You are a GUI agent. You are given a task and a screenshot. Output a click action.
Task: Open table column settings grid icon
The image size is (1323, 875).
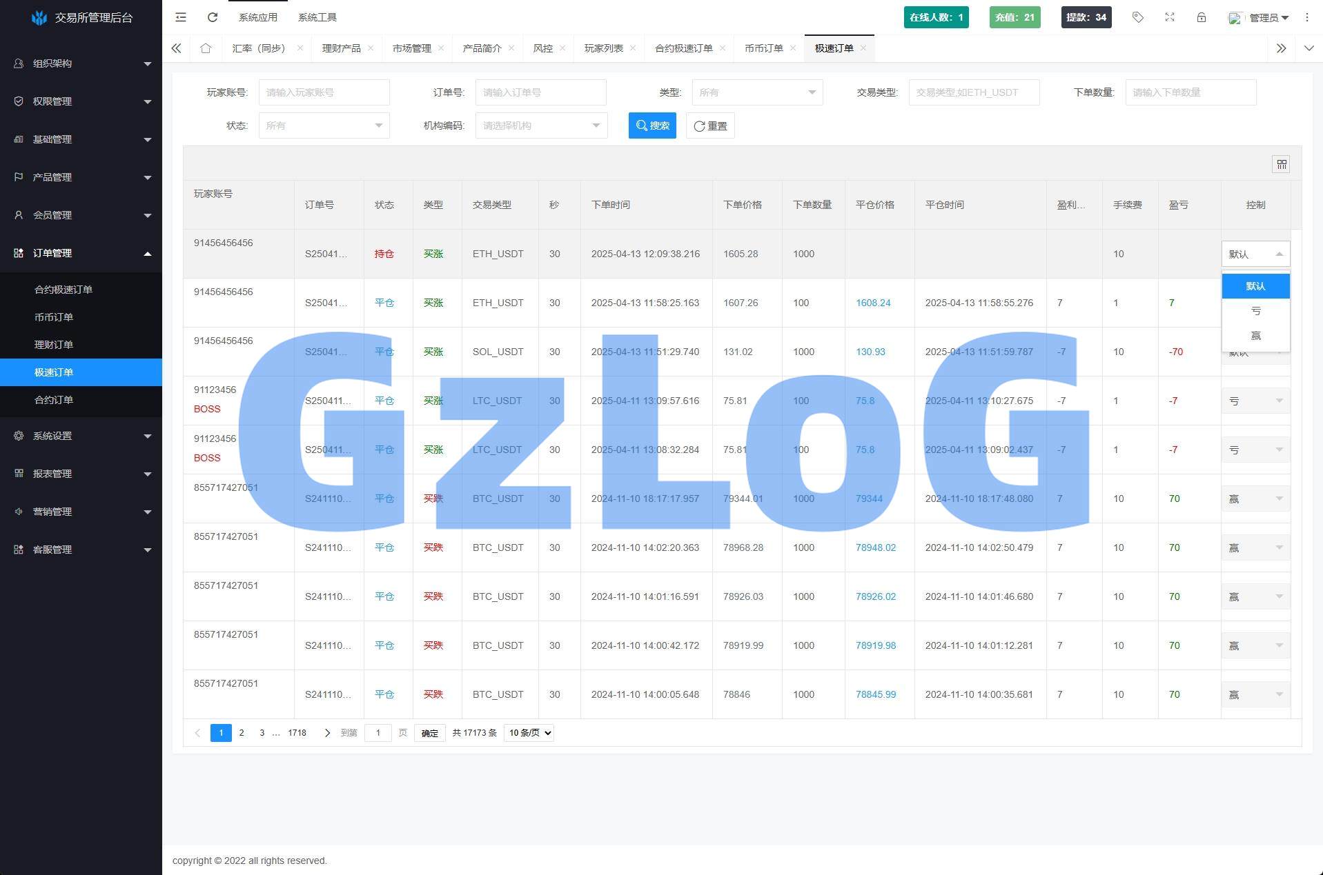point(1281,164)
